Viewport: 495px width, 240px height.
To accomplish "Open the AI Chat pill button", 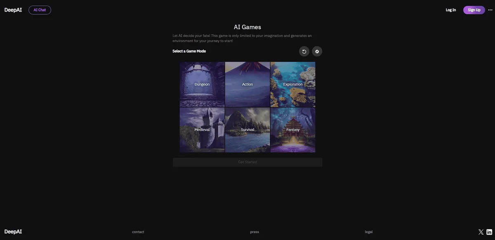I will pos(40,10).
